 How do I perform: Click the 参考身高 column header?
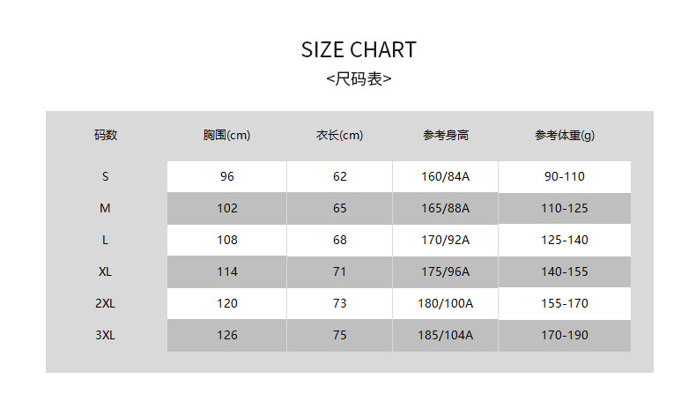click(x=445, y=135)
